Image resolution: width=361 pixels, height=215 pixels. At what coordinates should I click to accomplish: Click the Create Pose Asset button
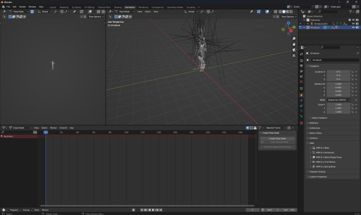pyautogui.click(x=277, y=138)
